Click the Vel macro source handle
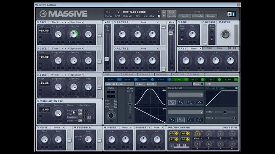This screenshot has height=154, width=275. click(188, 133)
